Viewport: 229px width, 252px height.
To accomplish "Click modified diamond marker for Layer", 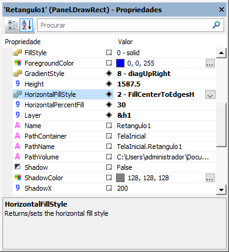I will (x=109, y=115).
